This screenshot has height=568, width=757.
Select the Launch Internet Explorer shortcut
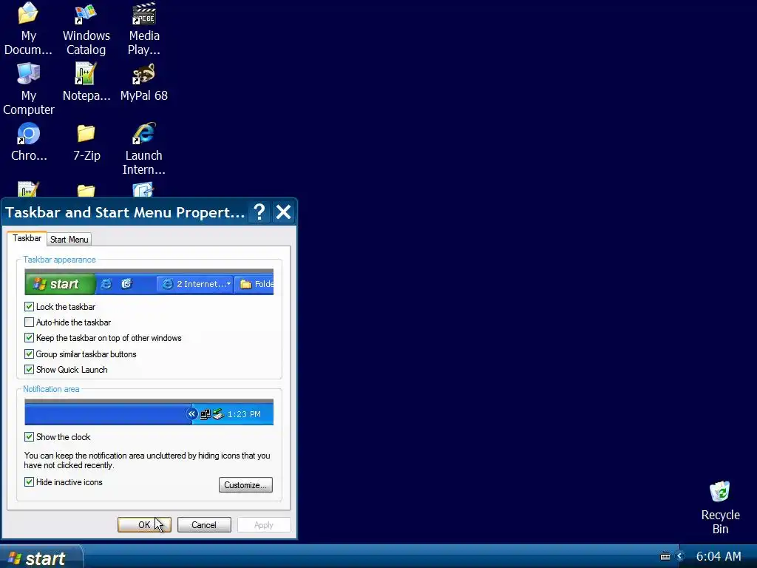coord(144,149)
